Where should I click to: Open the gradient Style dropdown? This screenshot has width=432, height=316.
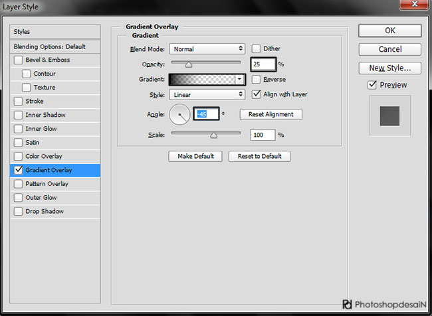click(x=207, y=94)
